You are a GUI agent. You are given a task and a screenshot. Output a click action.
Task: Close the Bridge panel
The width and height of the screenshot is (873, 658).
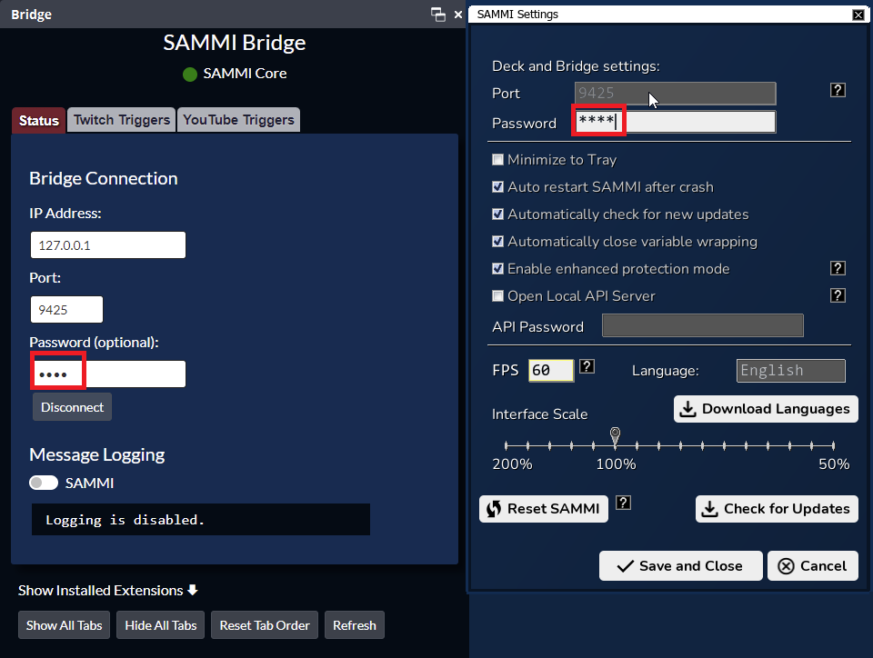pos(458,15)
